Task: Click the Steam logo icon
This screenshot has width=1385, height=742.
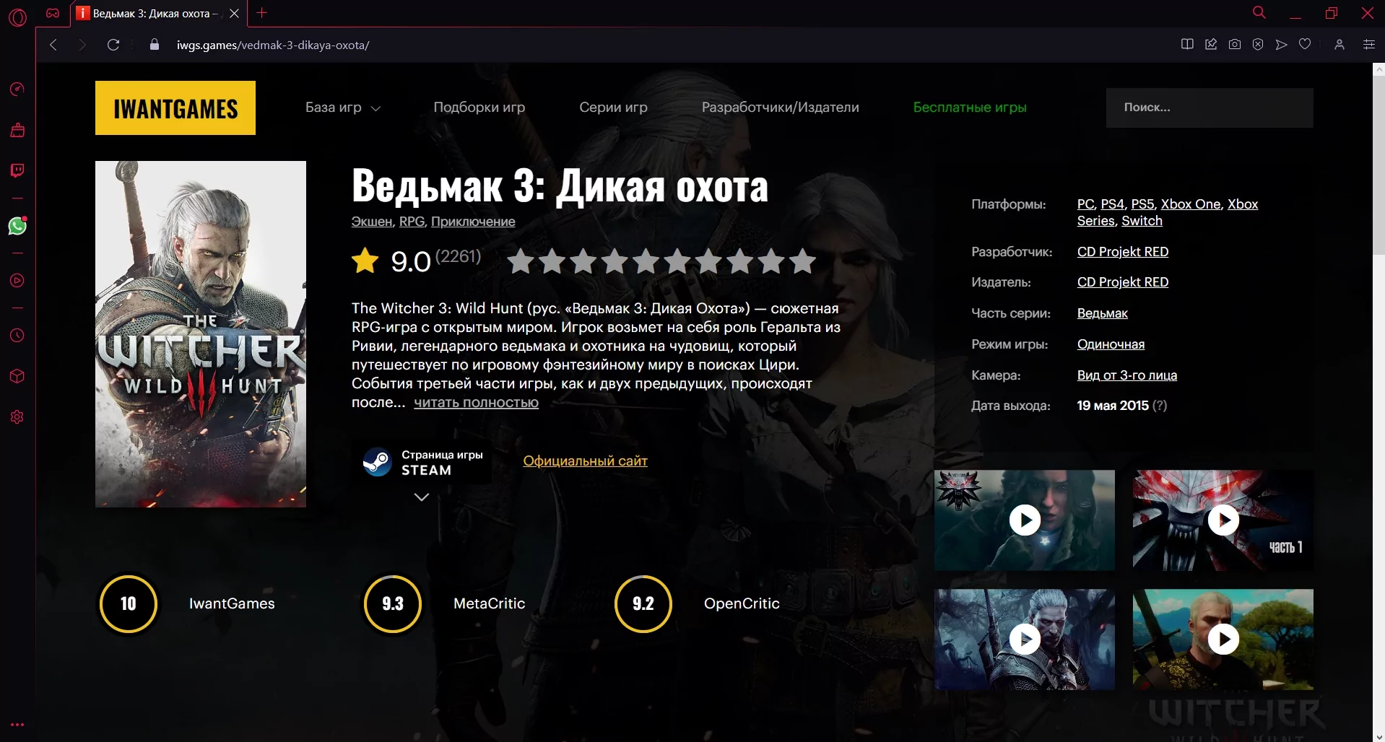Action: [x=377, y=462]
